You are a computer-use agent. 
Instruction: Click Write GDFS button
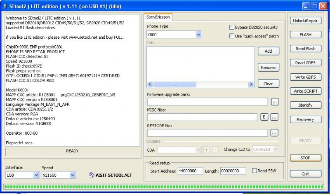pos(305,77)
